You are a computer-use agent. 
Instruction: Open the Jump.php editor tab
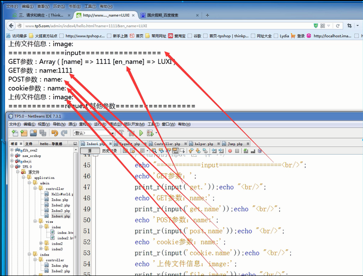coord(235,144)
